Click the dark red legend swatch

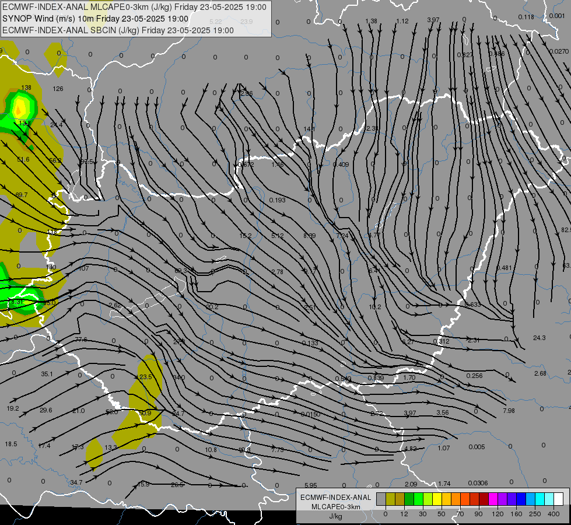[484, 499]
